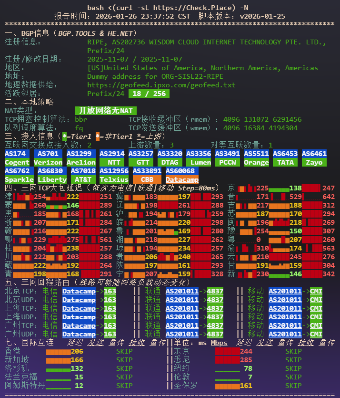This screenshot has width=340, height=398.
Task: Click the AS60068 Datacamp badge
Action: pyautogui.click(x=182, y=175)
